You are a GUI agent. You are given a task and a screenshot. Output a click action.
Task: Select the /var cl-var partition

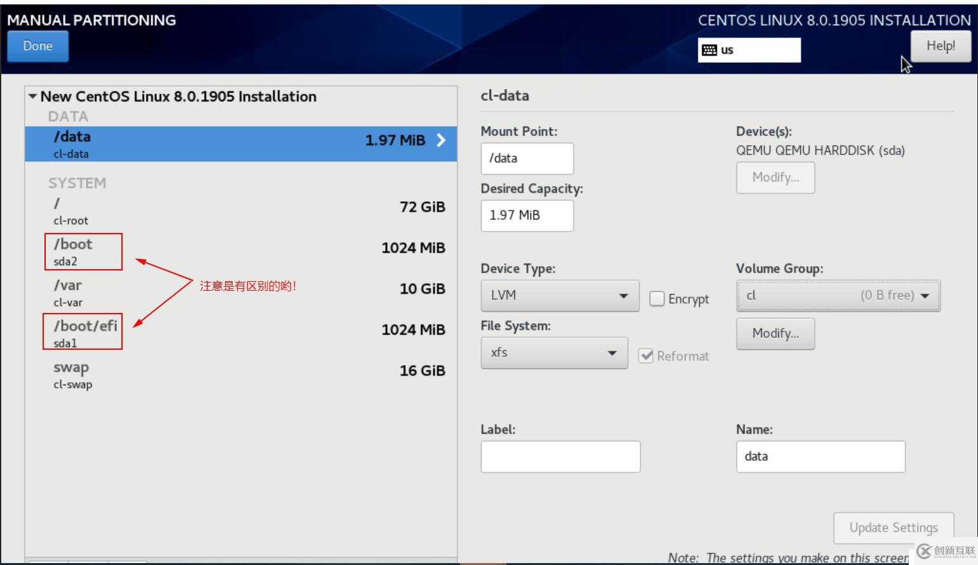click(241, 293)
